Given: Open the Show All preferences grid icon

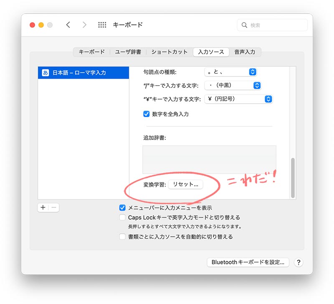Looking at the screenshot, I should pos(102,25).
